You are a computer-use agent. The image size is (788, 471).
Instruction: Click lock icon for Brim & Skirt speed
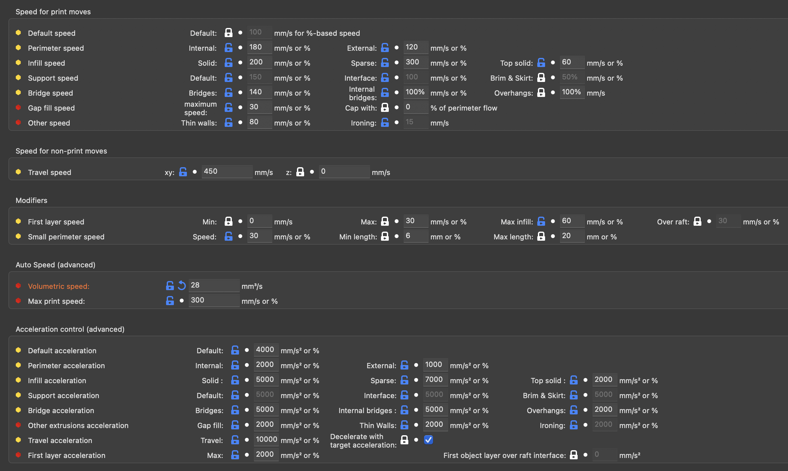[541, 78]
